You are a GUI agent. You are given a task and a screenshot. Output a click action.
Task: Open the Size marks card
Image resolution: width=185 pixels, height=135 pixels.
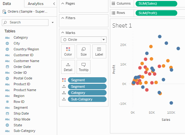tap(83, 52)
